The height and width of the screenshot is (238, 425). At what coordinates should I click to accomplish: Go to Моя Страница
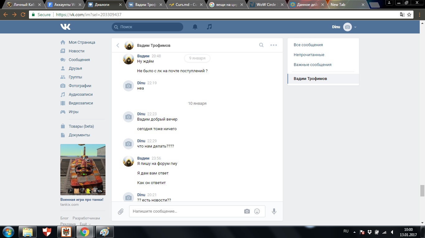tap(82, 42)
